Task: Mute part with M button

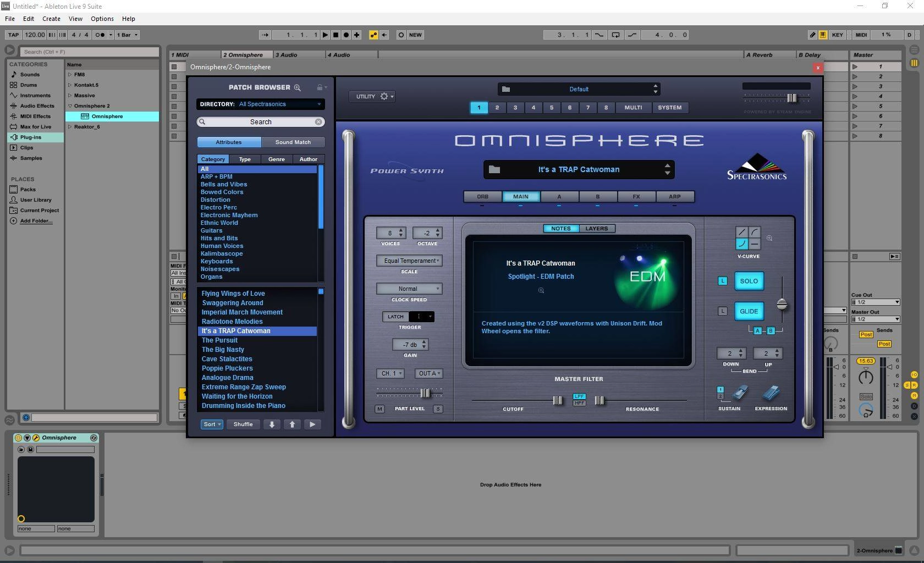Action: point(380,409)
